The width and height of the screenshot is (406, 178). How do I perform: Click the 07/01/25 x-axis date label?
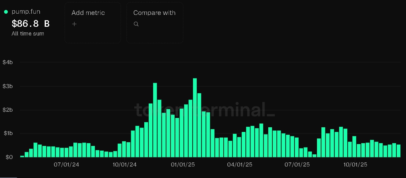297,164
